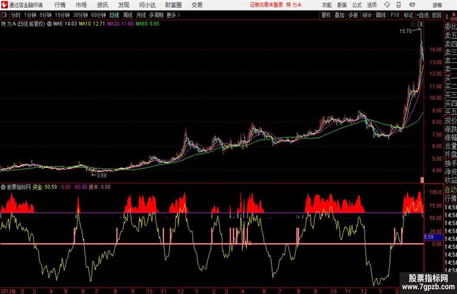
Task: Switch to 周线 weekly chart
Action: click(x=128, y=15)
